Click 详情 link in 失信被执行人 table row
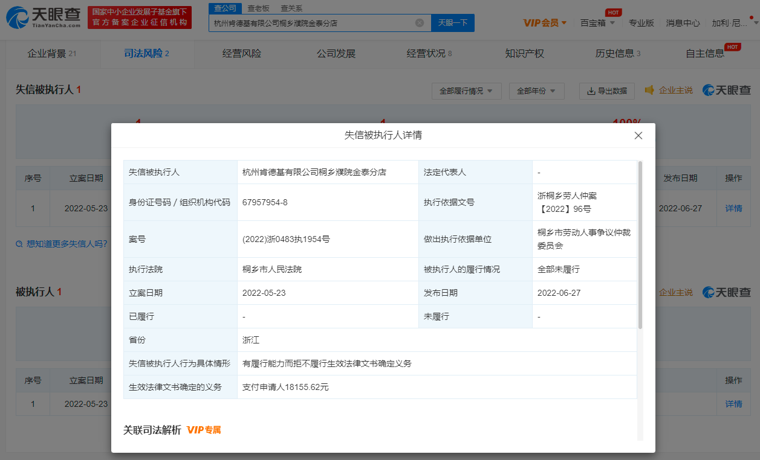760x460 pixels. click(734, 208)
